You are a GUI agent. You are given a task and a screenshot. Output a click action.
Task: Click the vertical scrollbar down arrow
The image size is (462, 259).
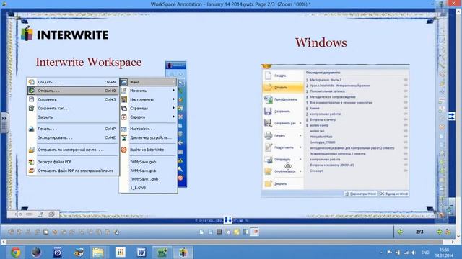(459, 236)
